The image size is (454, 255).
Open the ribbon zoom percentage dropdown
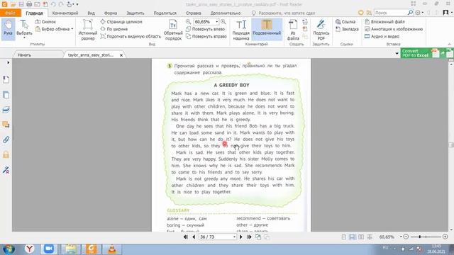point(216,22)
